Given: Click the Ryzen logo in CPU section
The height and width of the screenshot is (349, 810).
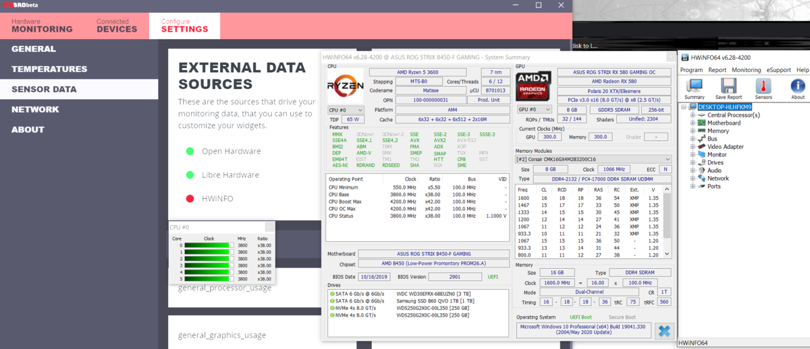Looking at the screenshot, I should [x=345, y=85].
